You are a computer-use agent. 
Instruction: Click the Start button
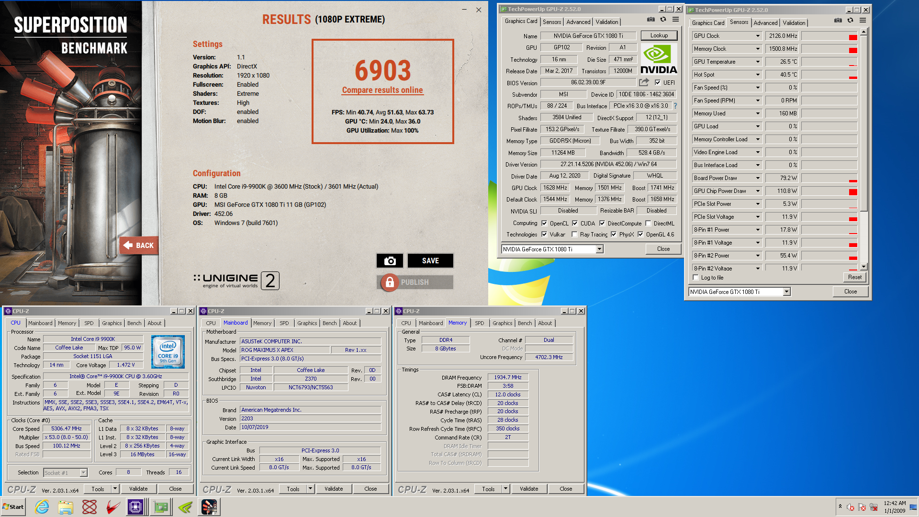pyautogui.click(x=13, y=507)
